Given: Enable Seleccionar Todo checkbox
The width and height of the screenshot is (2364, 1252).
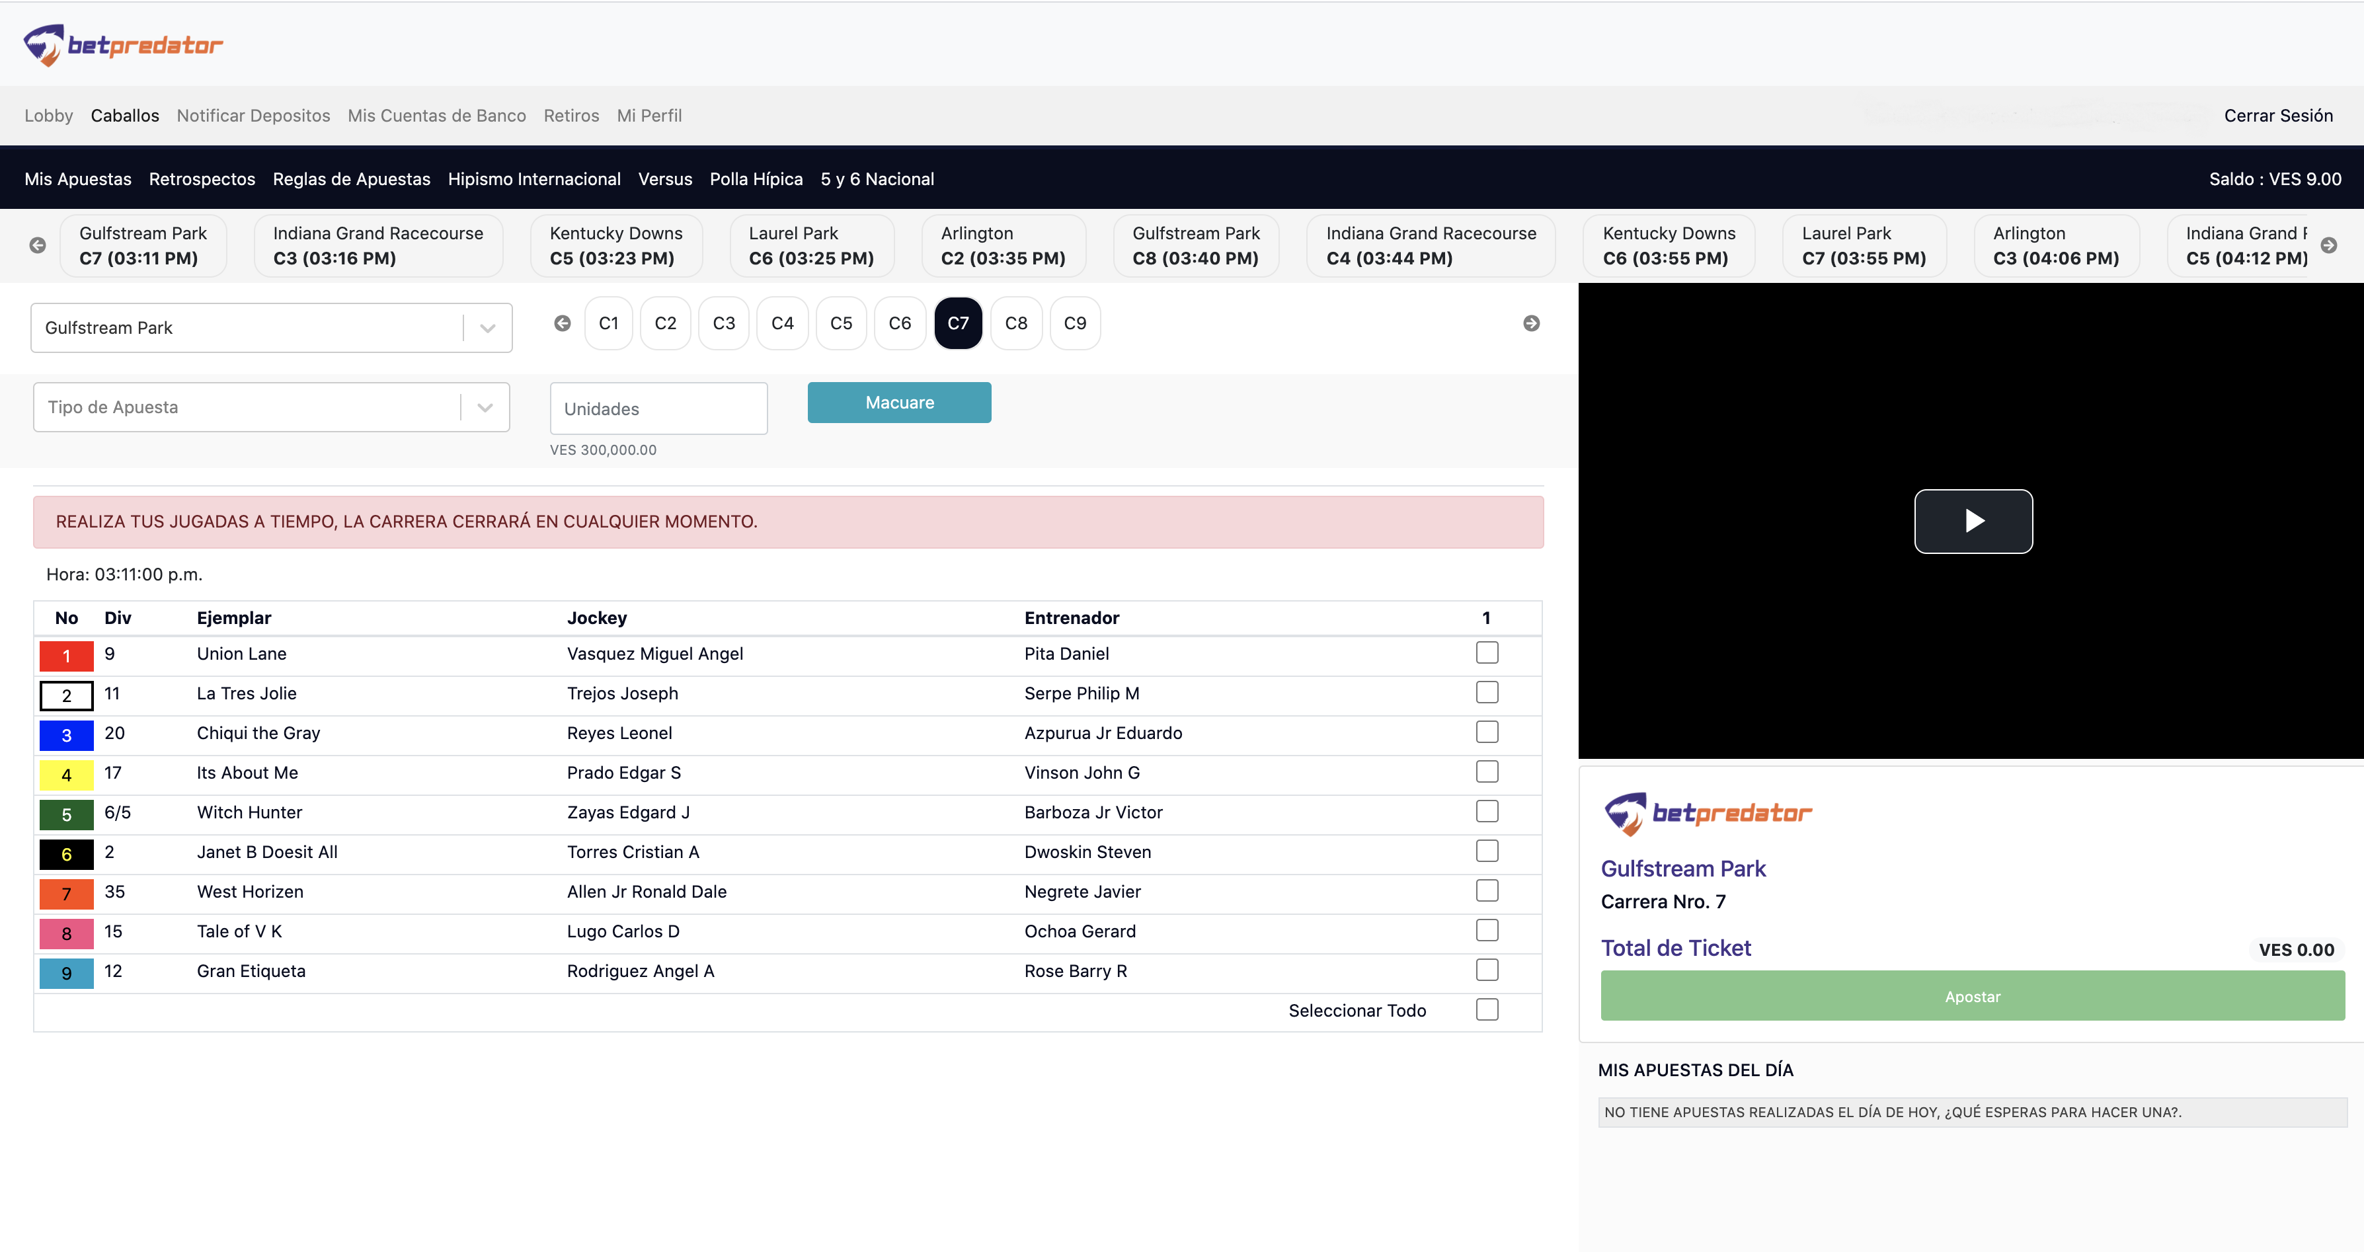Looking at the screenshot, I should pyautogui.click(x=1487, y=1009).
